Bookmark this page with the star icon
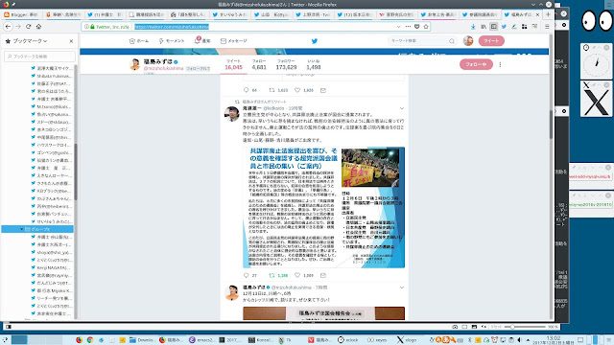 [x=426, y=27]
